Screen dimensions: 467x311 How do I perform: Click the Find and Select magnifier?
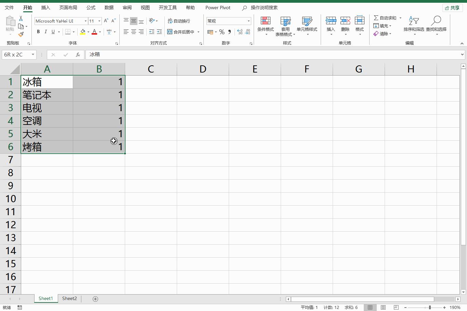pos(436,21)
